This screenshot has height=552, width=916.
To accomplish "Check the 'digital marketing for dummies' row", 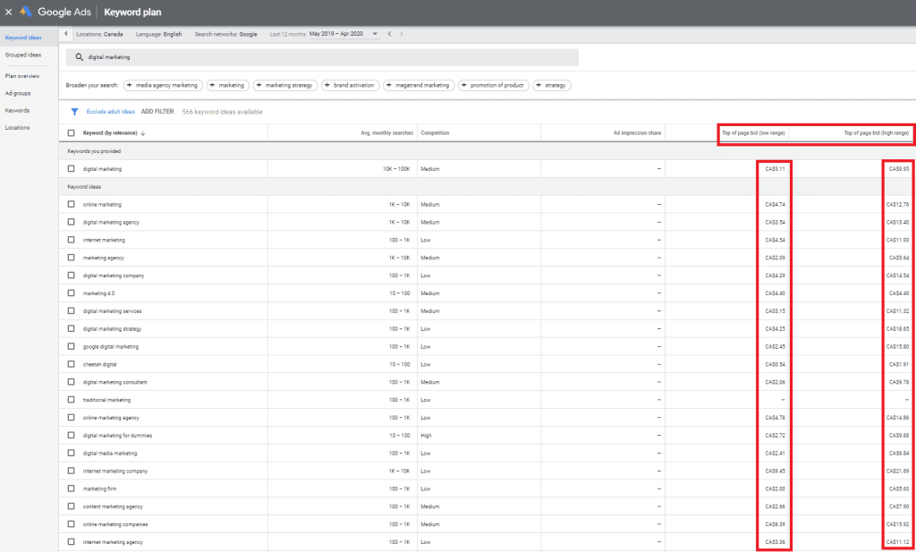I will coord(72,435).
